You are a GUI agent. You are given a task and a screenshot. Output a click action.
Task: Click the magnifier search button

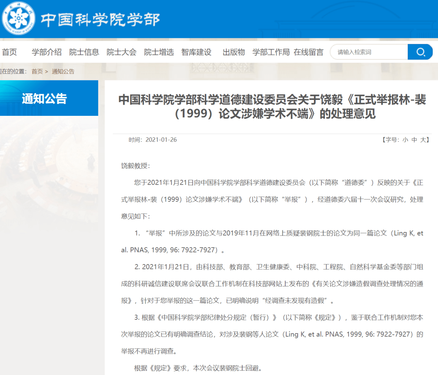(420, 52)
